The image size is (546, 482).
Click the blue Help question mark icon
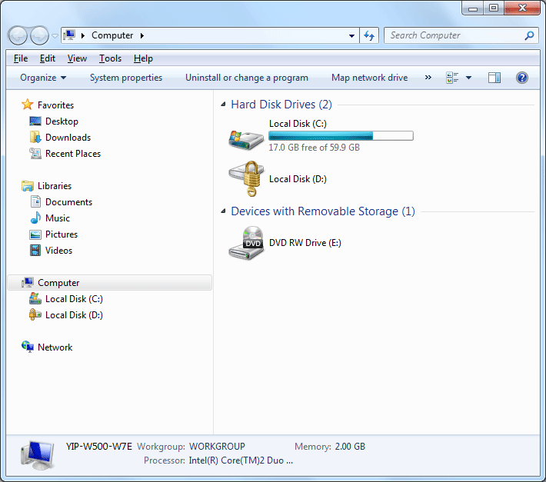point(522,78)
